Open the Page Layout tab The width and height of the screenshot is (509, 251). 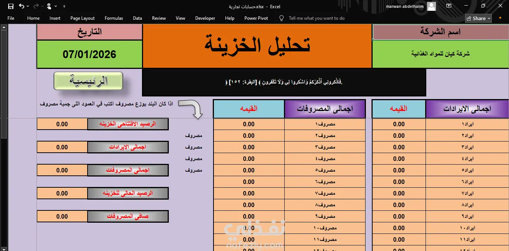click(x=82, y=18)
